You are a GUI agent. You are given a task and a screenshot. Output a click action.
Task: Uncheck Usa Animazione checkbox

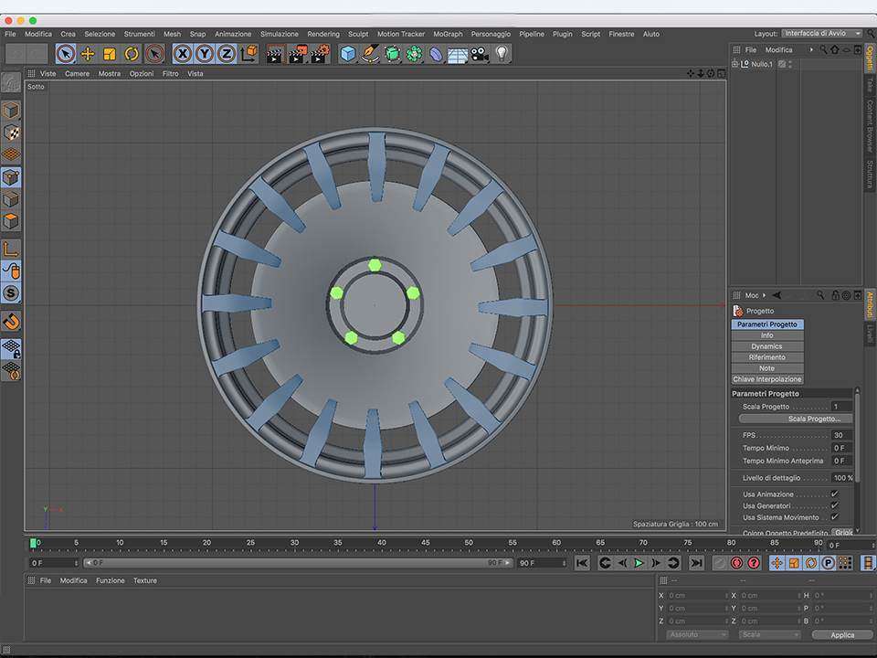tap(834, 494)
